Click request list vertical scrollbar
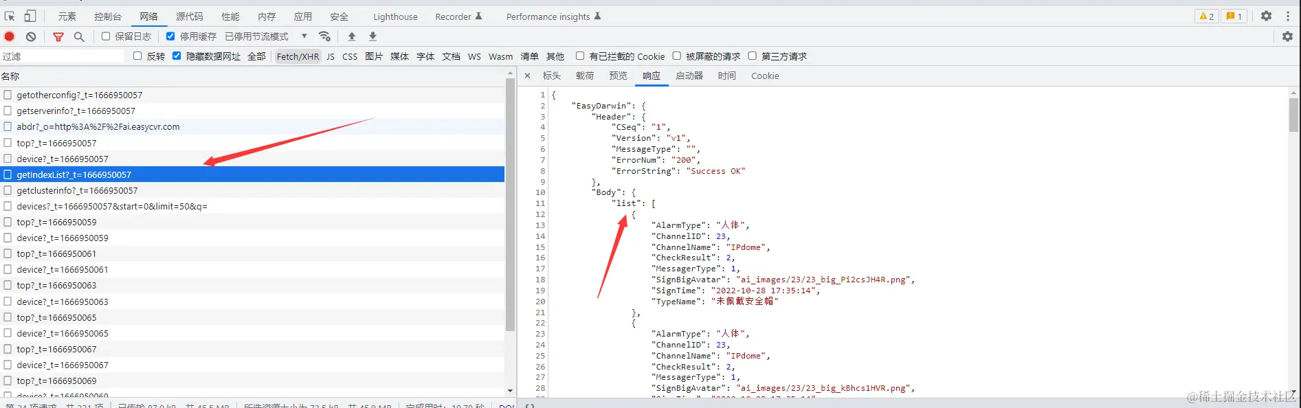The width and height of the screenshot is (1301, 408). tap(510, 205)
